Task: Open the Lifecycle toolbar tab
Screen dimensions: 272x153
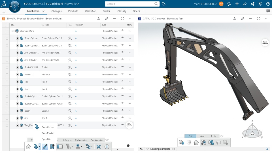Action: pyautogui.click(x=67, y=140)
